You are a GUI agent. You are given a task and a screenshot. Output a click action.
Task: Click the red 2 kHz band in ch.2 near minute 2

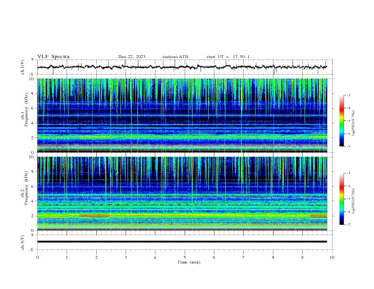tap(94, 216)
